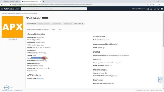Reload the page with browser refresh icon
Viewport: 164px width, 92px height.
pos(7,5)
